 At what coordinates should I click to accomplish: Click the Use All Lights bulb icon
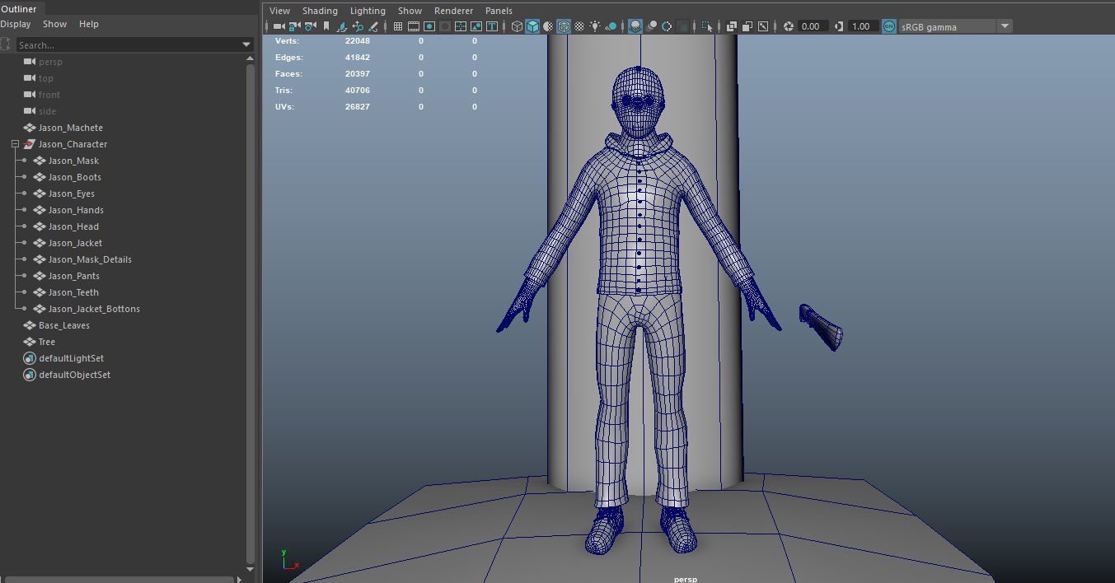(x=595, y=26)
